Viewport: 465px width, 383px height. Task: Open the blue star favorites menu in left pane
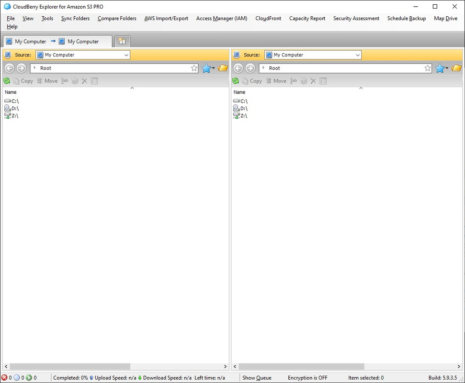(x=208, y=68)
